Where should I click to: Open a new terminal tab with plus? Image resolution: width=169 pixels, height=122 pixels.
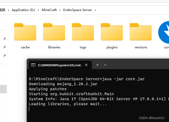pyautogui.click(x=97, y=65)
